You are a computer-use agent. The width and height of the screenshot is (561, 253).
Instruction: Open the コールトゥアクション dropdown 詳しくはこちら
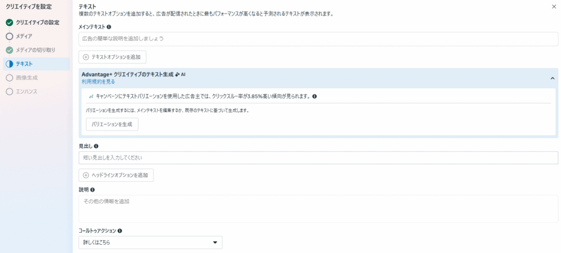tap(151, 242)
